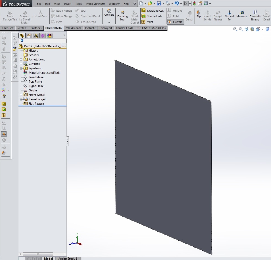Image resolution: width=271 pixels, height=260 pixels.
Task: Click Simple Hole in the ribbon
Action: (152, 16)
